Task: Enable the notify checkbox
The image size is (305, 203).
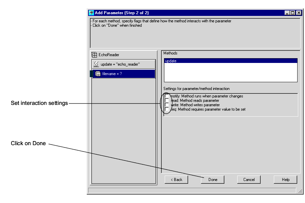Action: point(167,96)
